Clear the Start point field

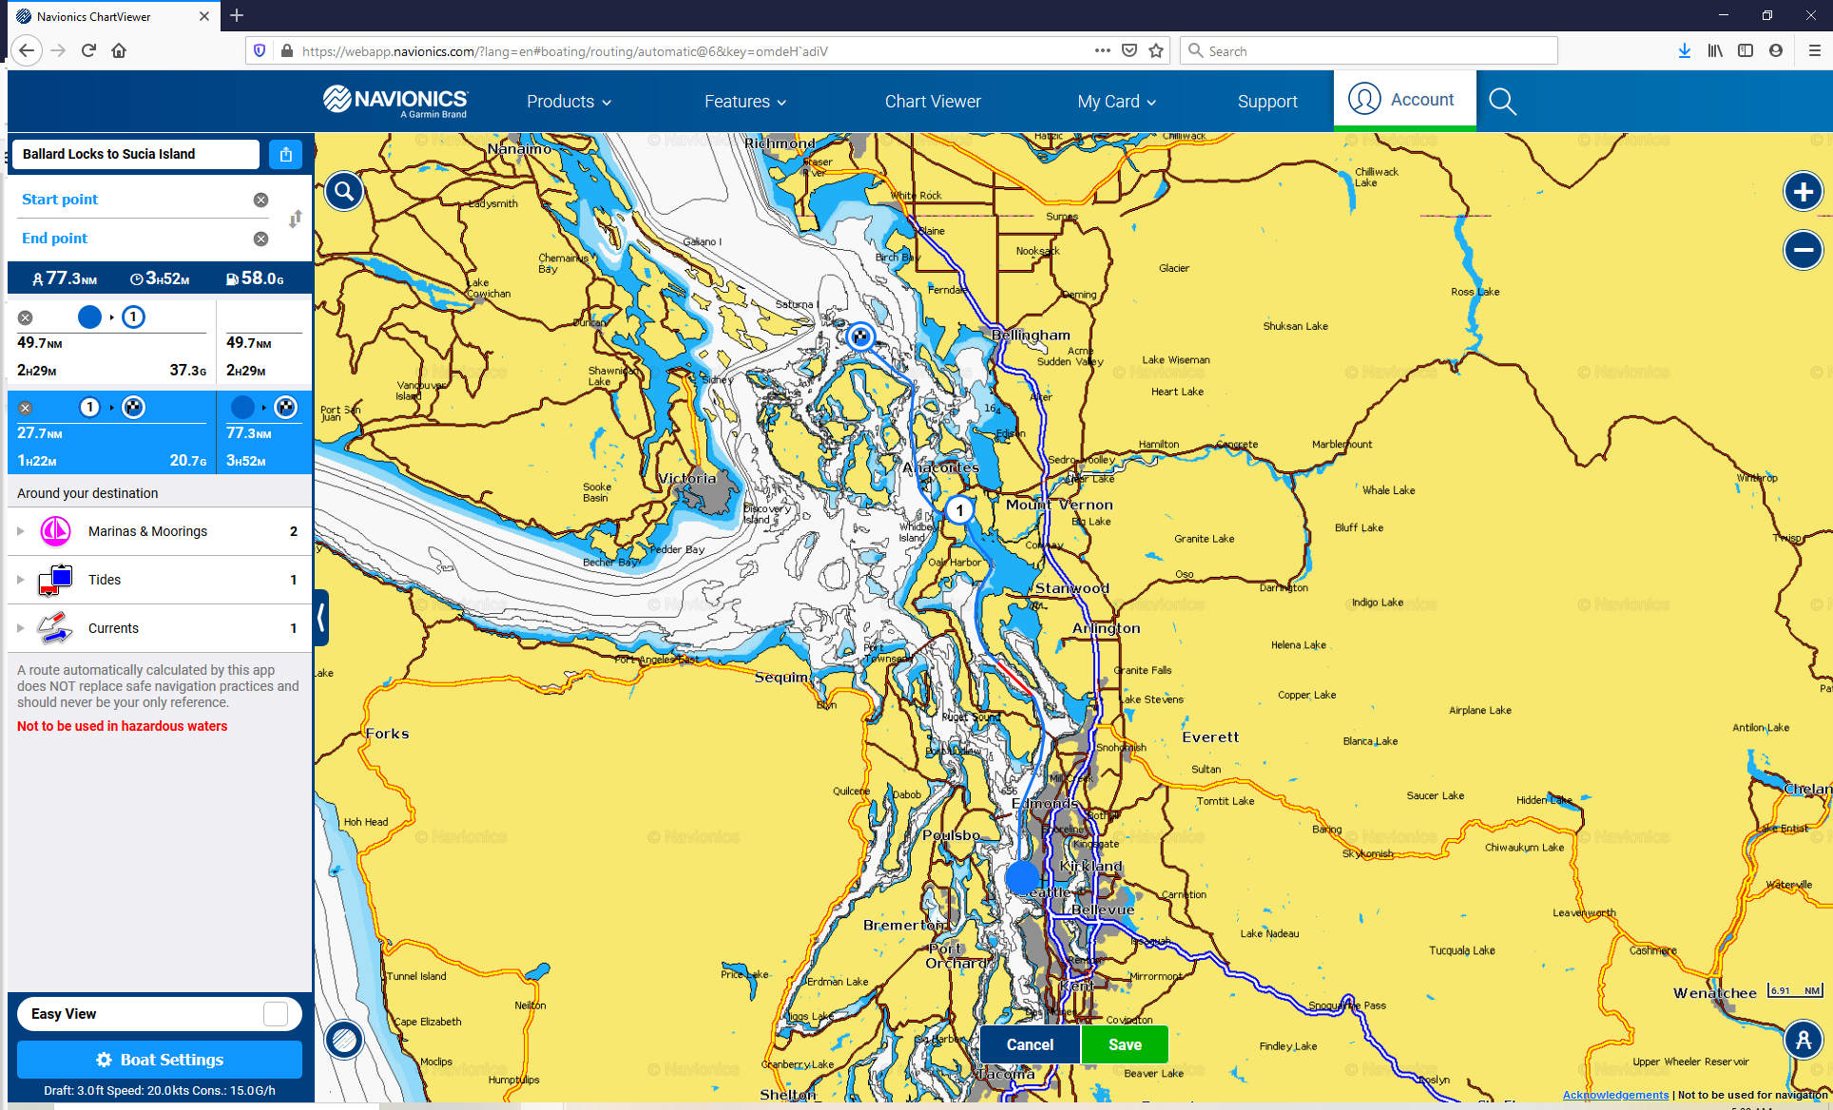[x=260, y=200]
